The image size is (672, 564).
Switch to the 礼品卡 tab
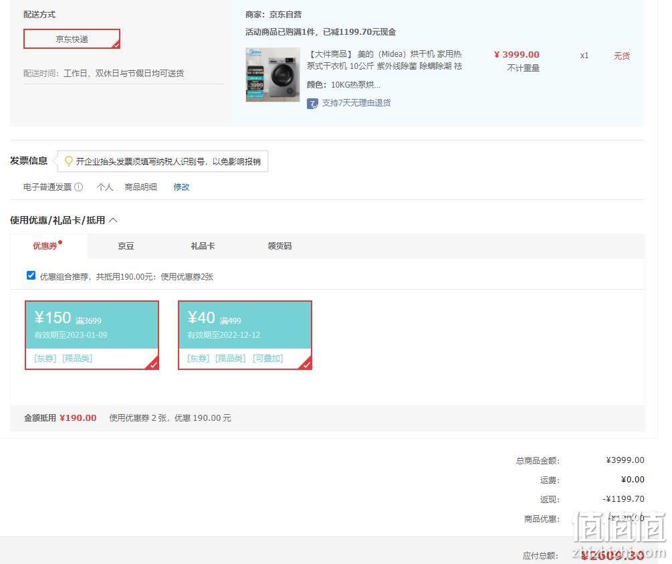pos(203,246)
